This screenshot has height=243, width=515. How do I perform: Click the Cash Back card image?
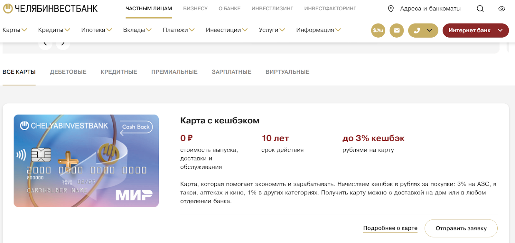tap(86, 161)
